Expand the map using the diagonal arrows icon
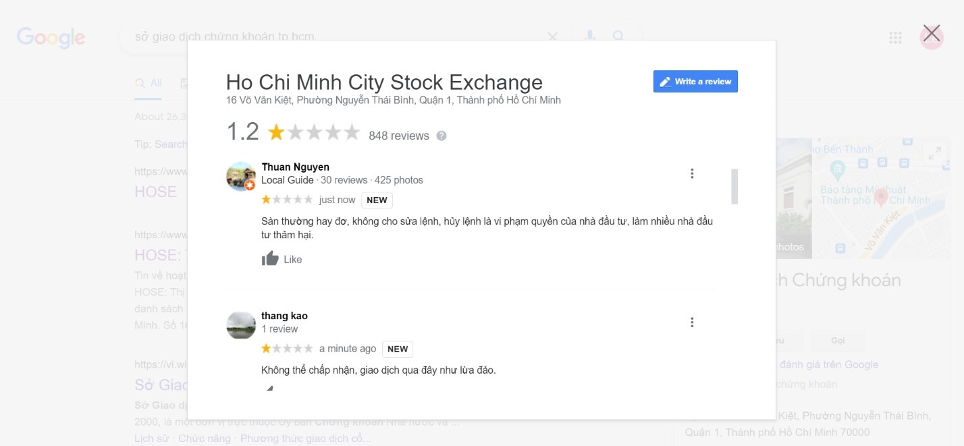 pos(935,153)
